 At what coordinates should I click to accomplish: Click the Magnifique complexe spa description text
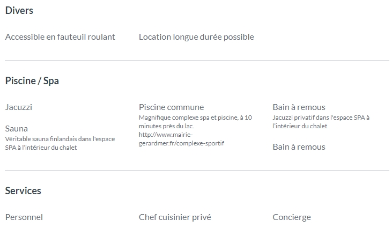tap(195, 122)
